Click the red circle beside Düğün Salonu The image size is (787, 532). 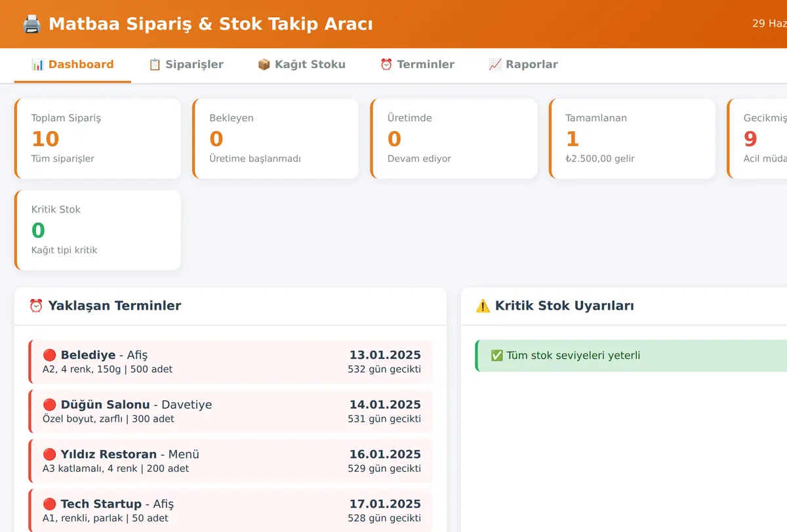(x=49, y=405)
